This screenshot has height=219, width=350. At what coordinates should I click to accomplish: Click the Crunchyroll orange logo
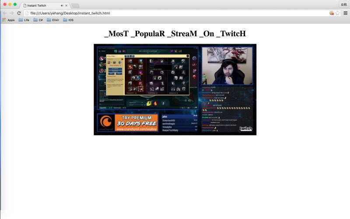(x=106, y=122)
